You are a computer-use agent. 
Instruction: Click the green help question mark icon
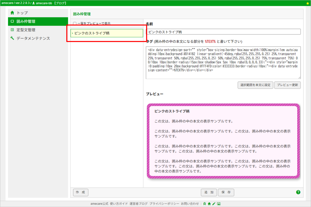pyautogui.click(x=298, y=192)
